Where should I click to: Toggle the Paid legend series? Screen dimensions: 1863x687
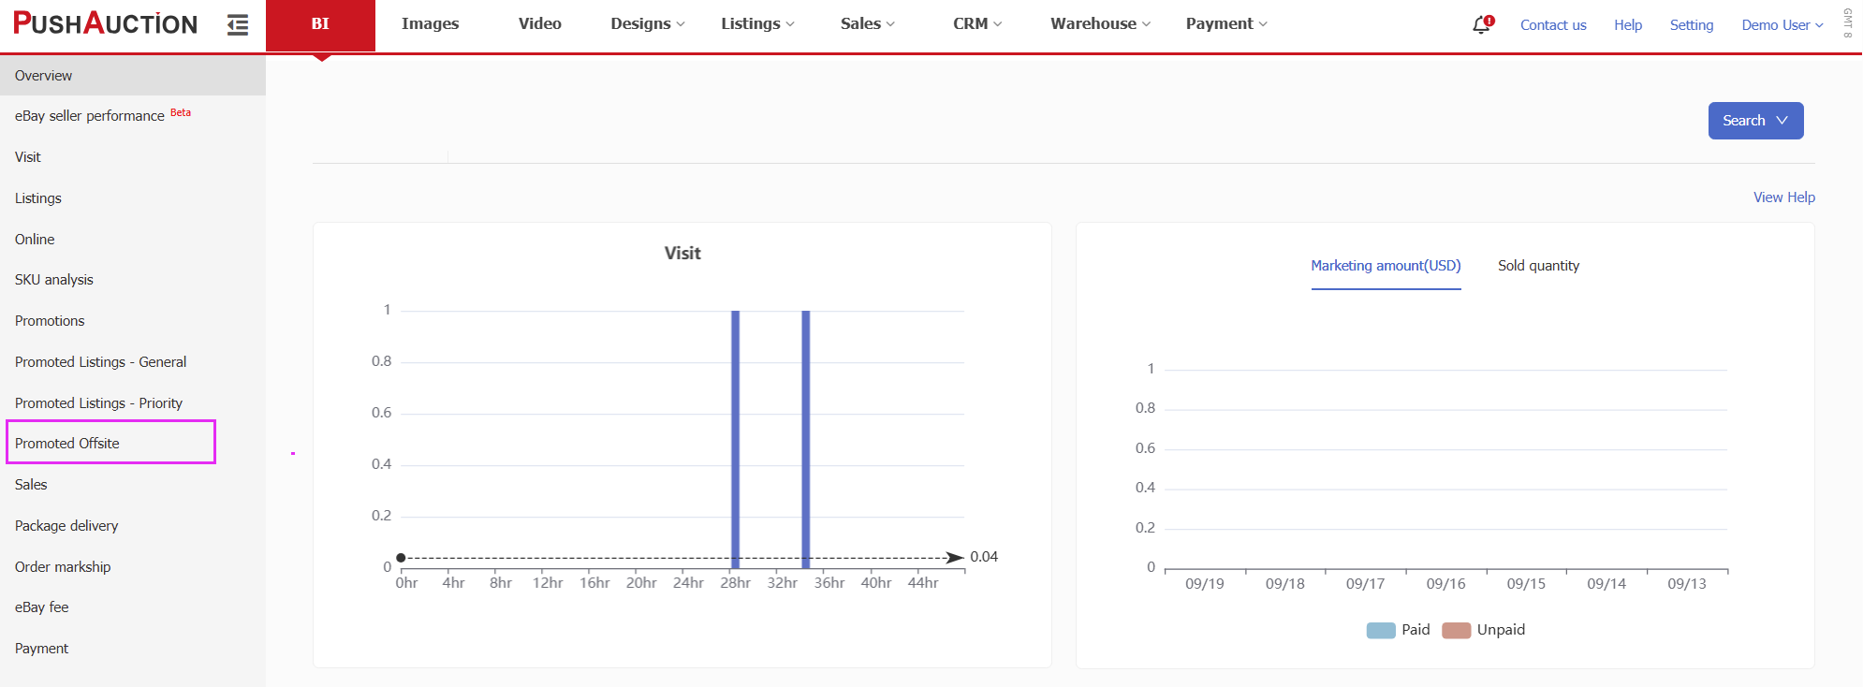click(x=1398, y=630)
